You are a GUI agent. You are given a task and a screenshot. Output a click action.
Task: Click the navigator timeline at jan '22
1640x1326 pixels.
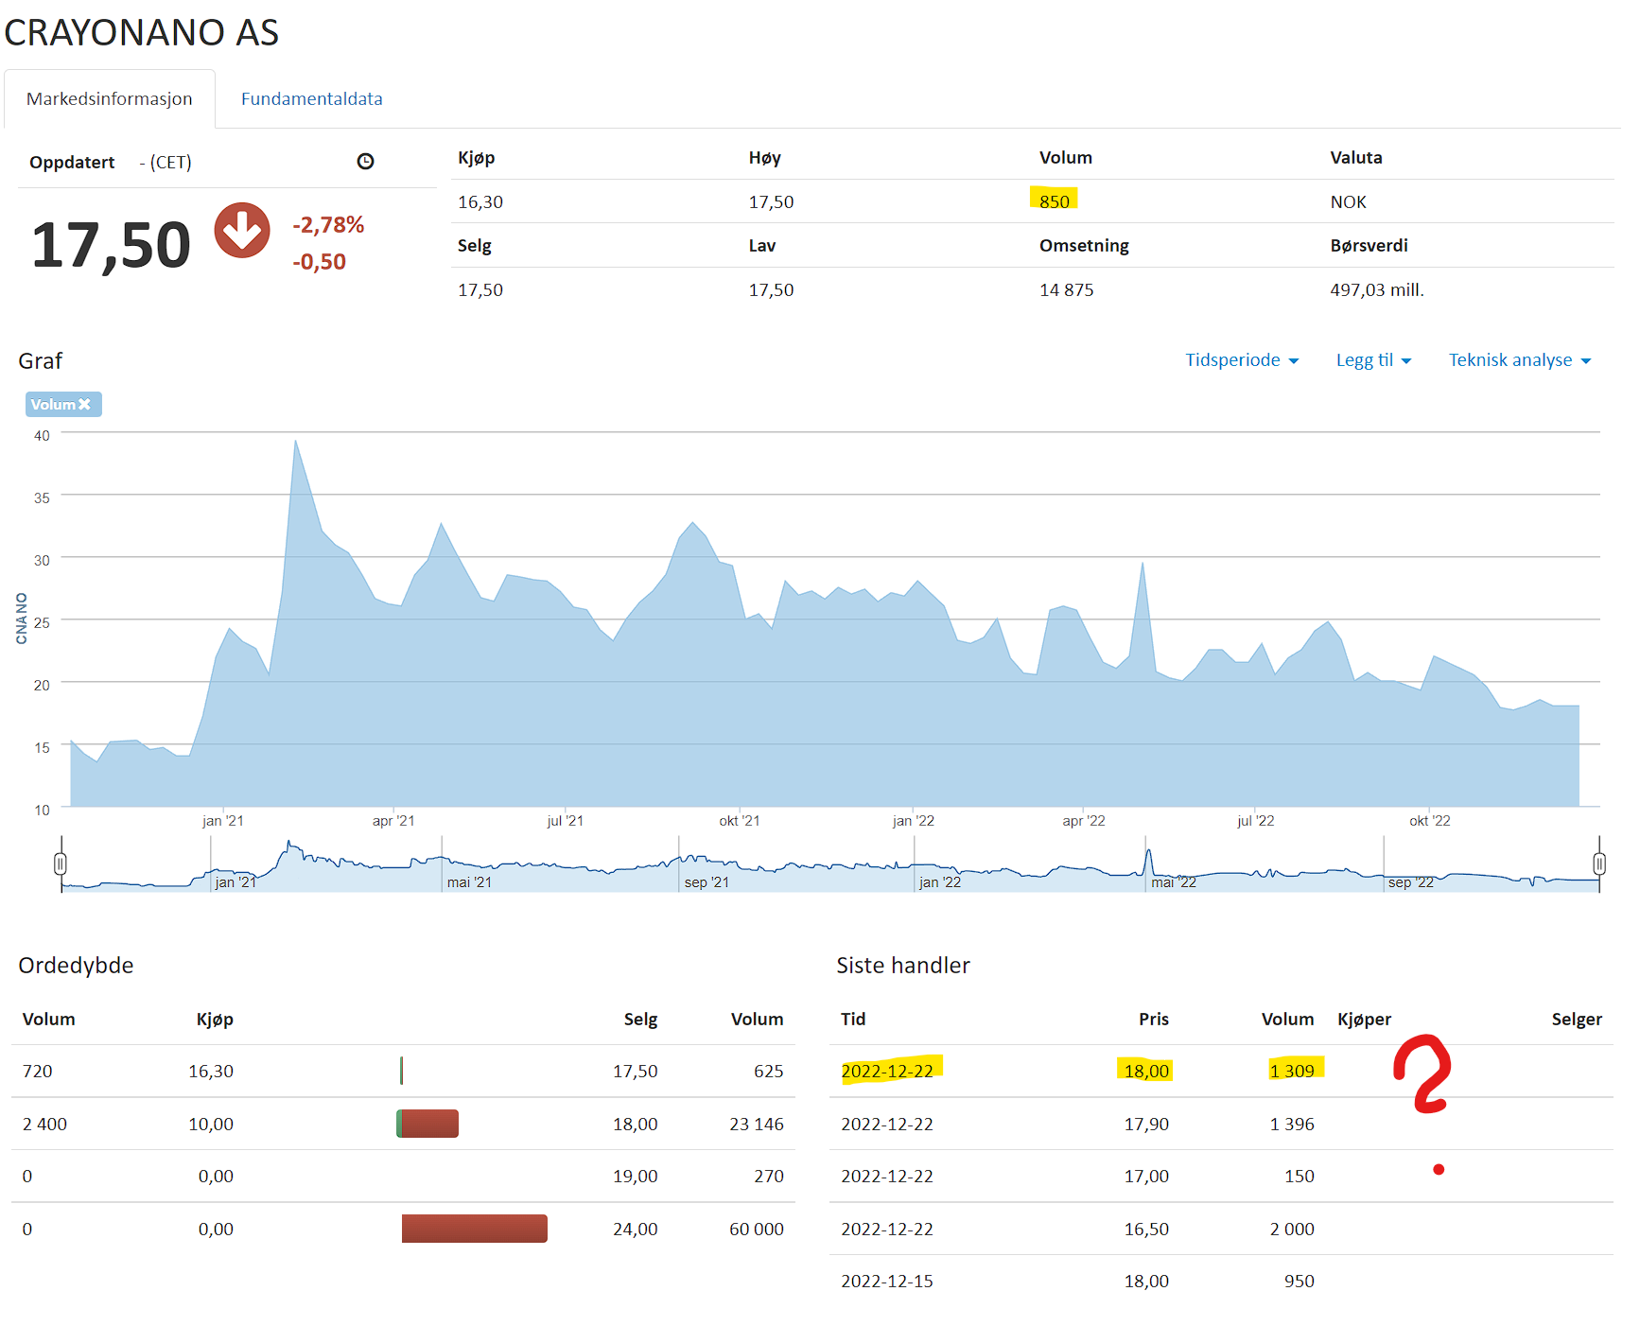click(x=940, y=882)
